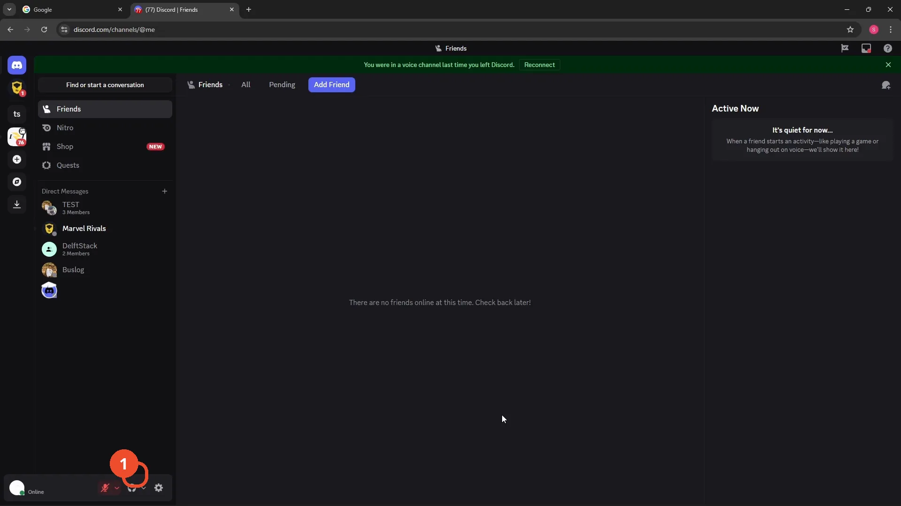Open Marvel Rivals direct message
This screenshot has width=901, height=506.
pos(105,229)
